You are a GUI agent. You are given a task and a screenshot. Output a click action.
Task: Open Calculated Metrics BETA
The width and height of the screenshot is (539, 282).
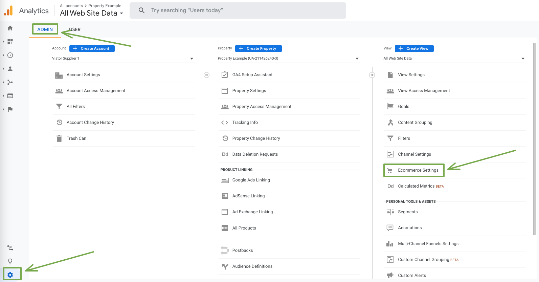tap(421, 186)
